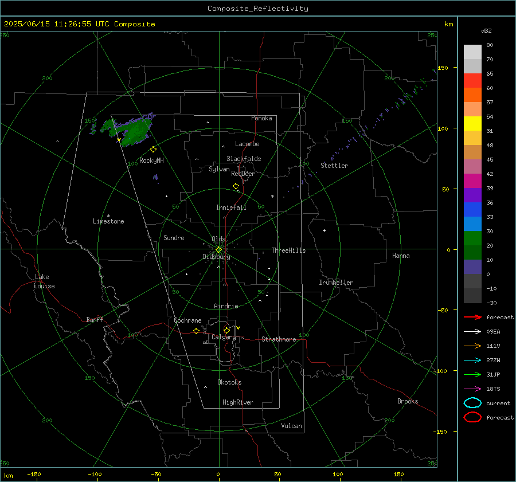Click the yellow diamond marker below RedDeer
This screenshot has width=516, height=482.
(236, 186)
